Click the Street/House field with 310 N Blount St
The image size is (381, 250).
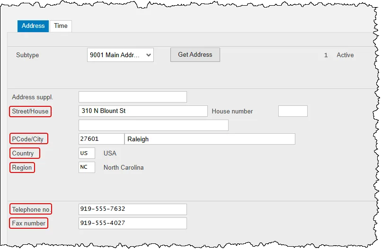[x=143, y=111]
